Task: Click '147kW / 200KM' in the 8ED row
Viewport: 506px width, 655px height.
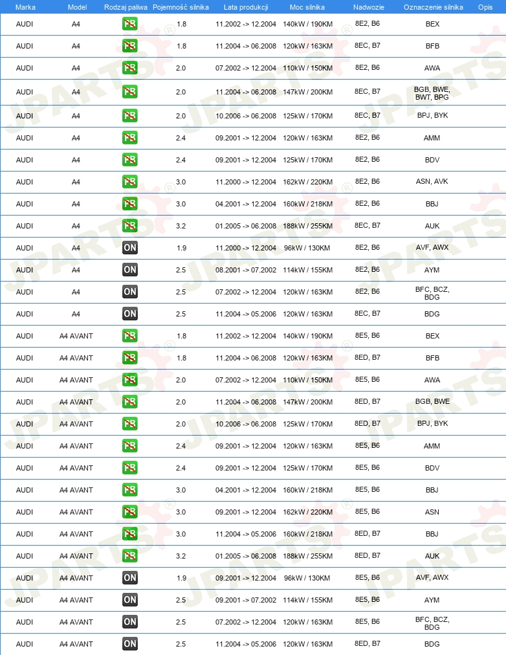Action: tap(308, 402)
